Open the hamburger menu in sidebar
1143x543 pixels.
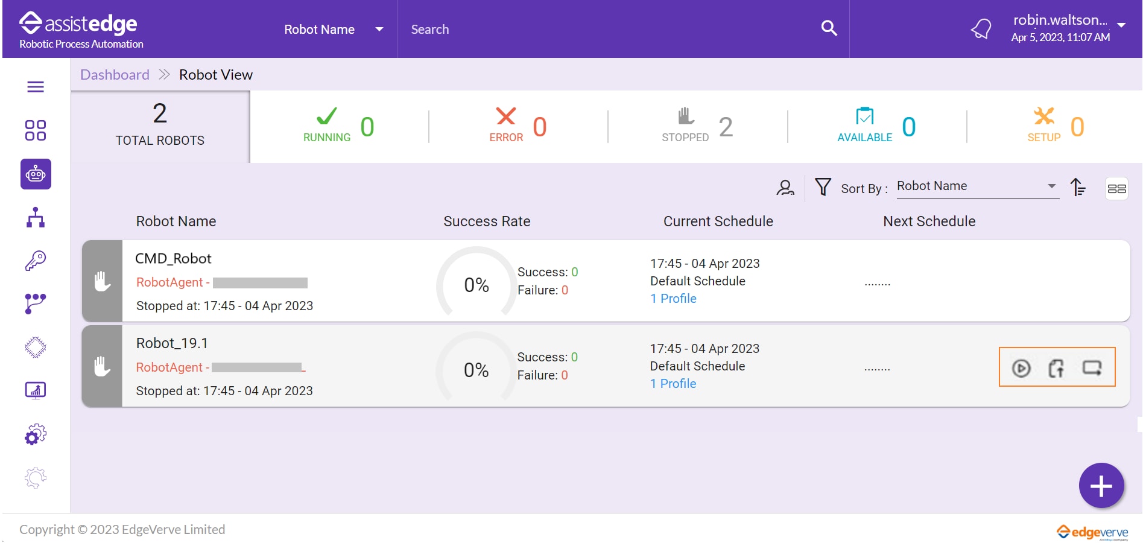click(x=36, y=87)
